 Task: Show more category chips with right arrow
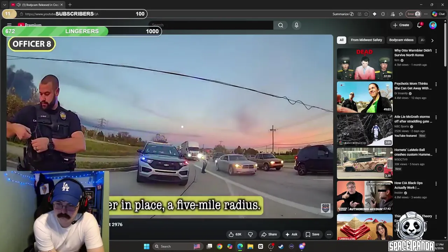(x=432, y=40)
